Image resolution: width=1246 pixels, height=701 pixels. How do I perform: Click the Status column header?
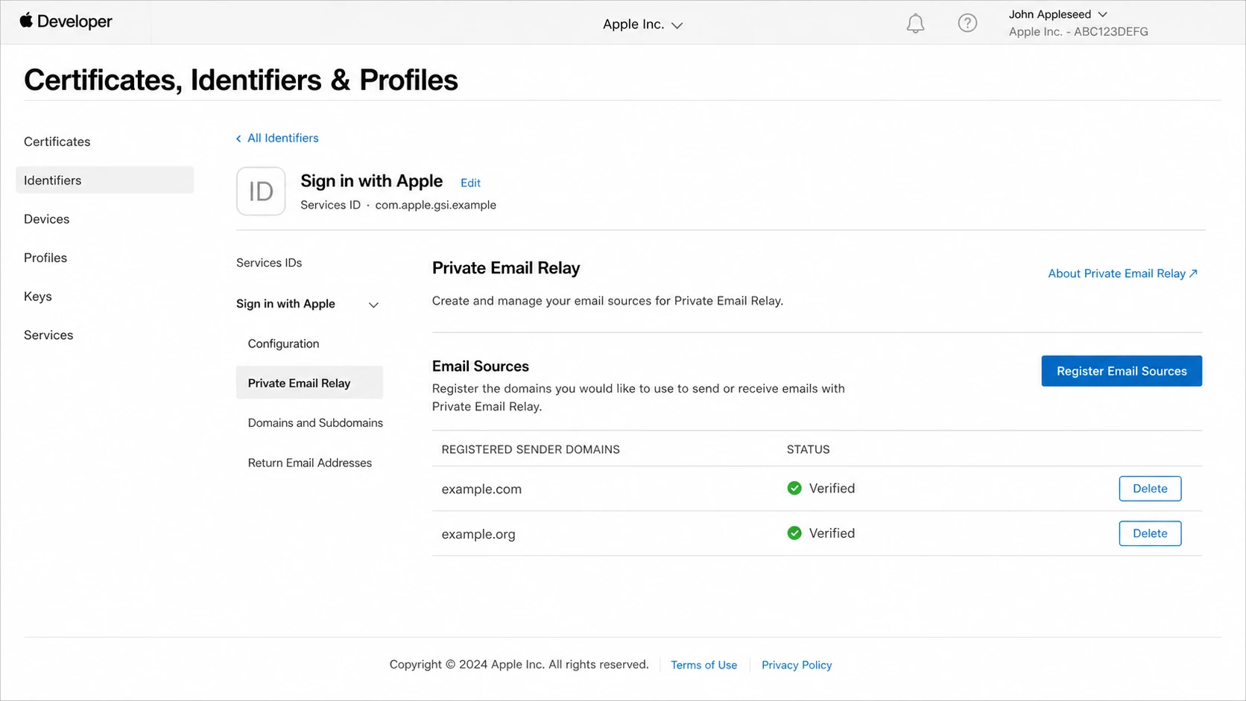click(808, 449)
